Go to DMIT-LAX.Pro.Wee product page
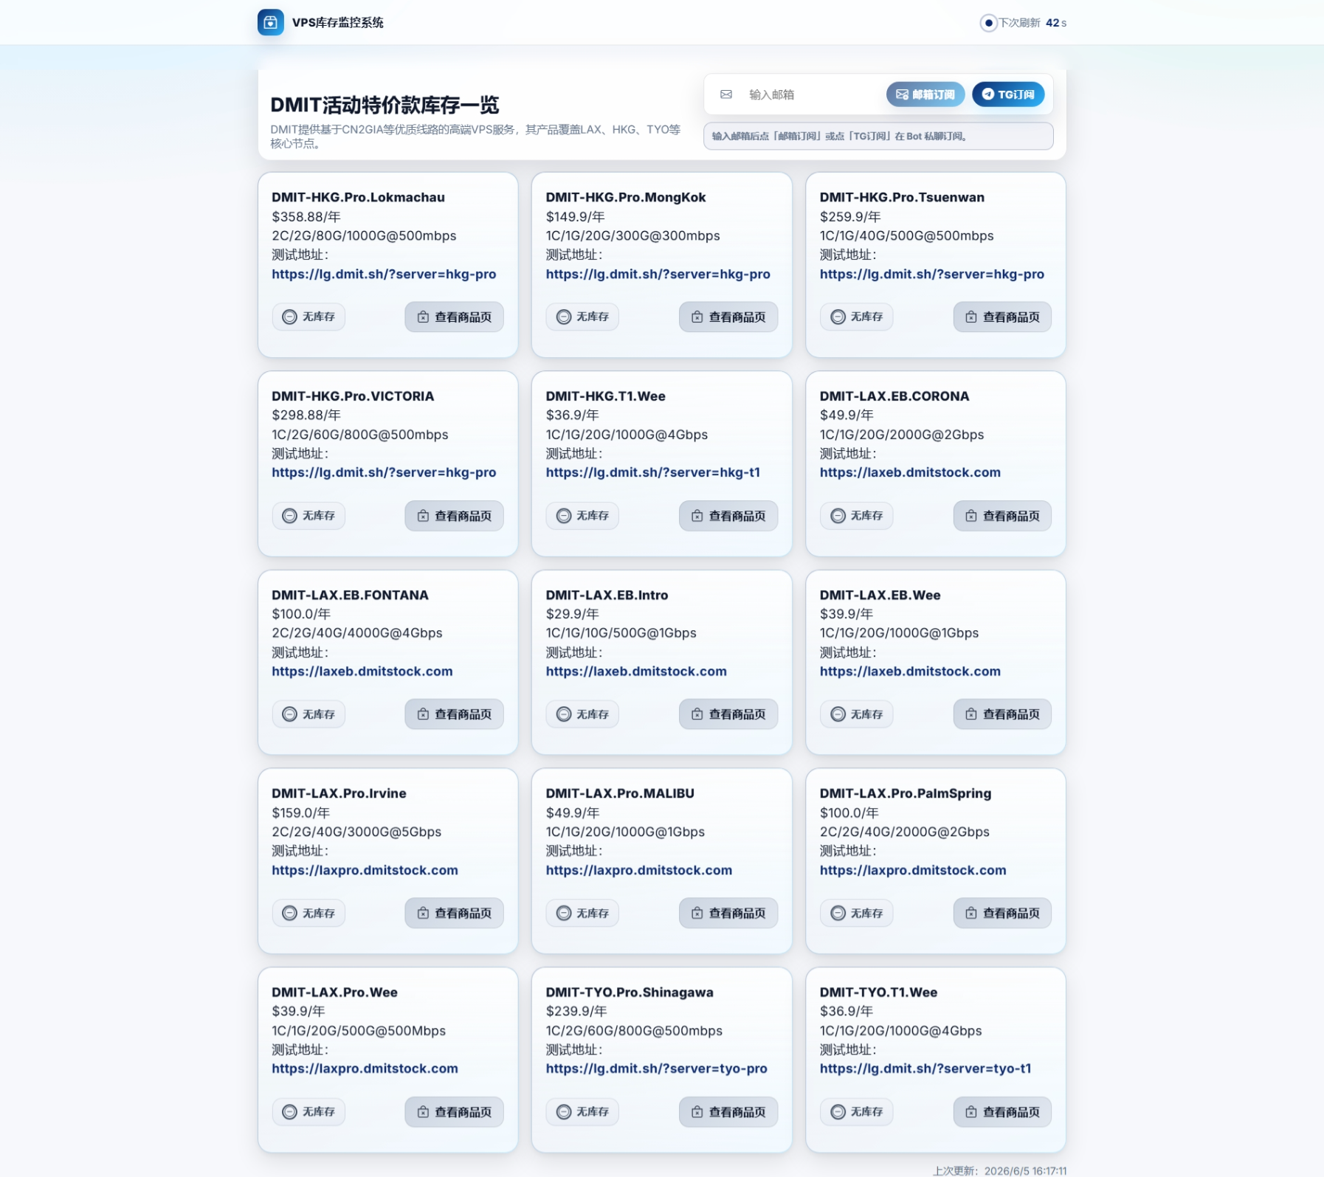 pyautogui.click(x=454, y=1112)
